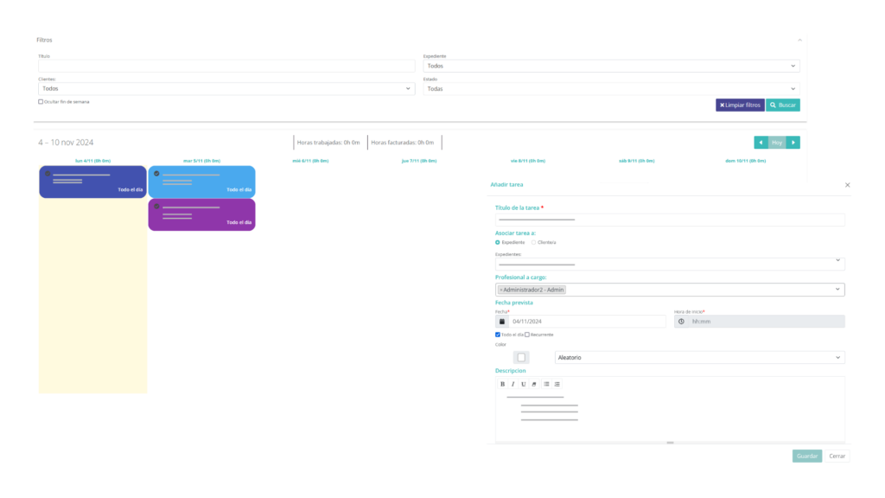The height and width of the screenshot is (498, 885).
Task: Apply underline formatting in Descripcion editor
Action: [523, 384]
